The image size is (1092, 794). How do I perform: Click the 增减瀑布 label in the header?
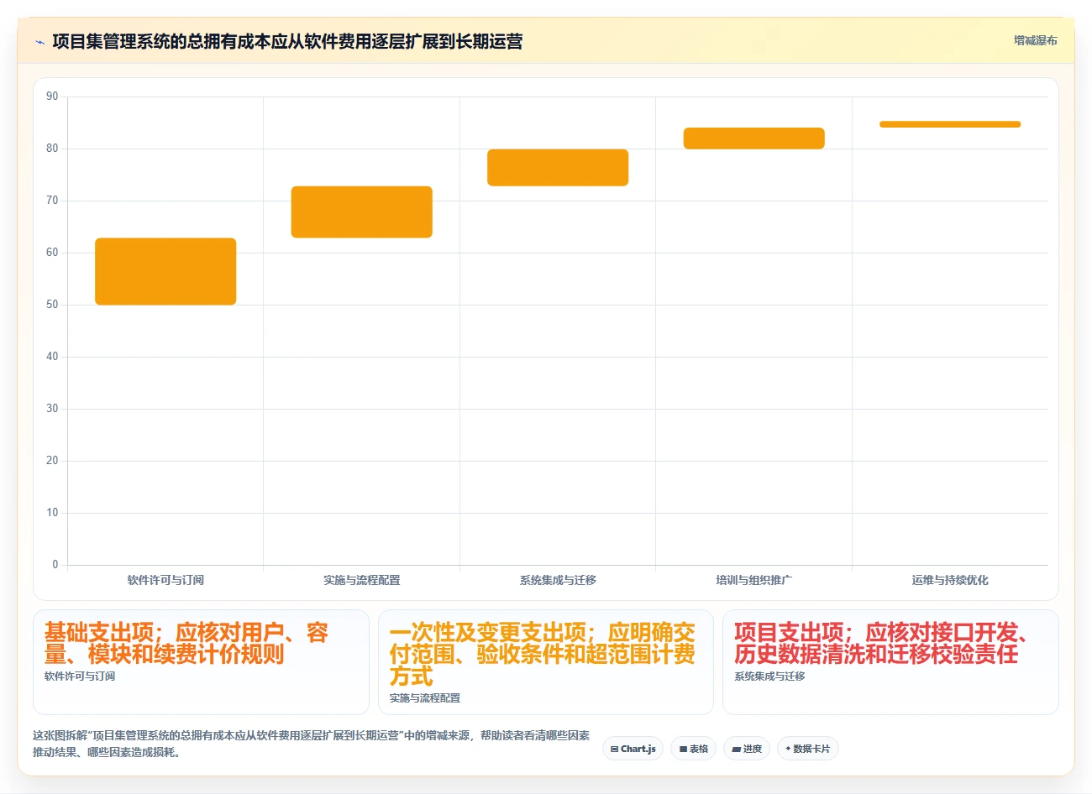coord(1035,40)
